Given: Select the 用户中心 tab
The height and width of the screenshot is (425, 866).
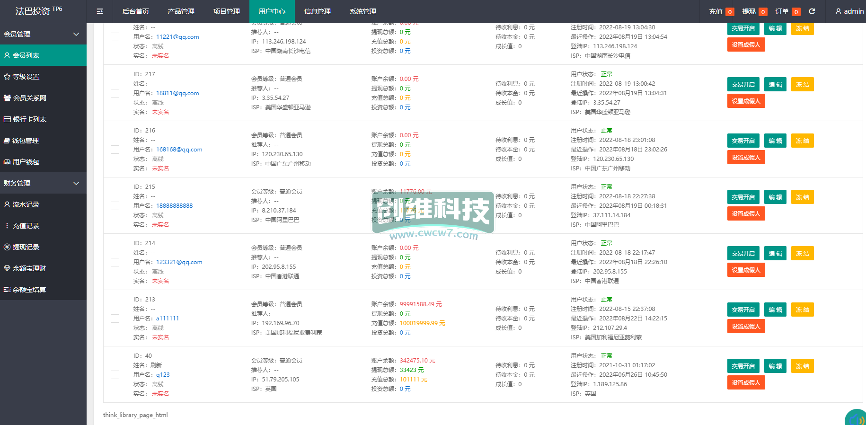Looking at the screenshot, I should coord(272,11).
